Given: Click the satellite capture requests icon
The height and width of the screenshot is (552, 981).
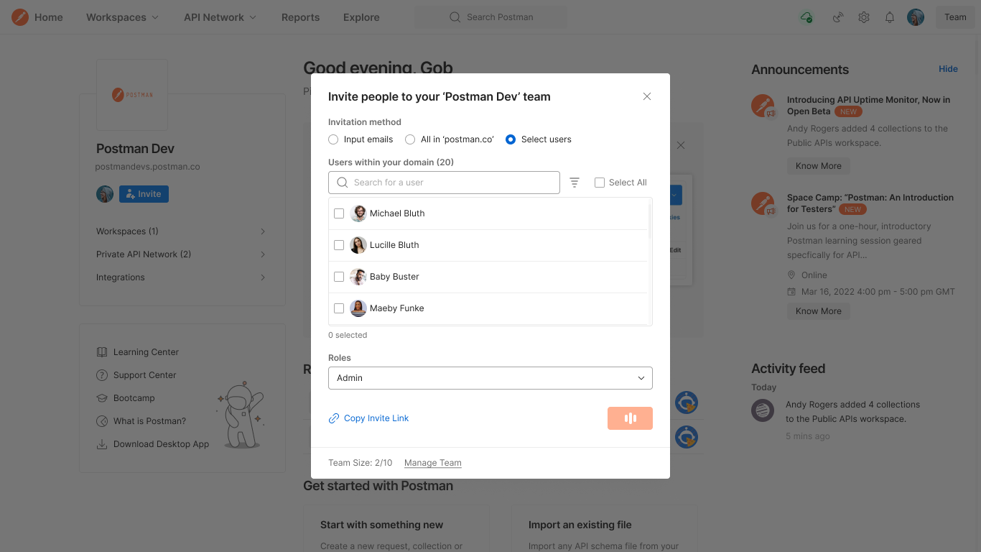Looking at the screenshot, I should tap(838, 17).
